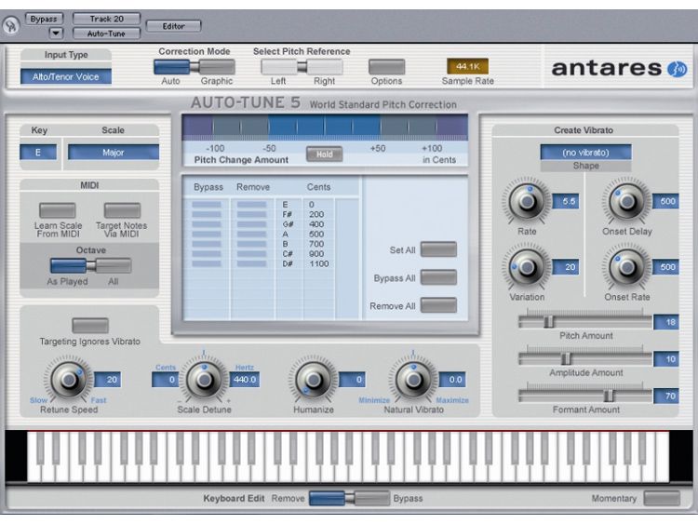
Task: Enable Learn Scale From MIDI
Action: (58, 210)
